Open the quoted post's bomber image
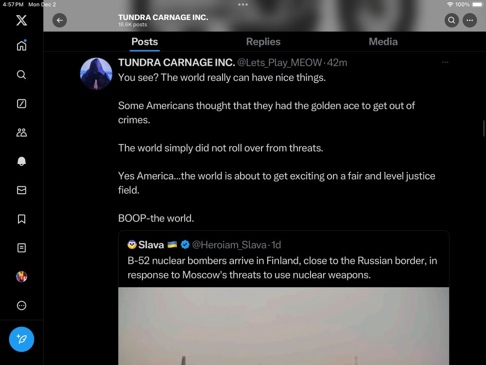The height and width of the screenshot is (365, 486). coord(284,326)
